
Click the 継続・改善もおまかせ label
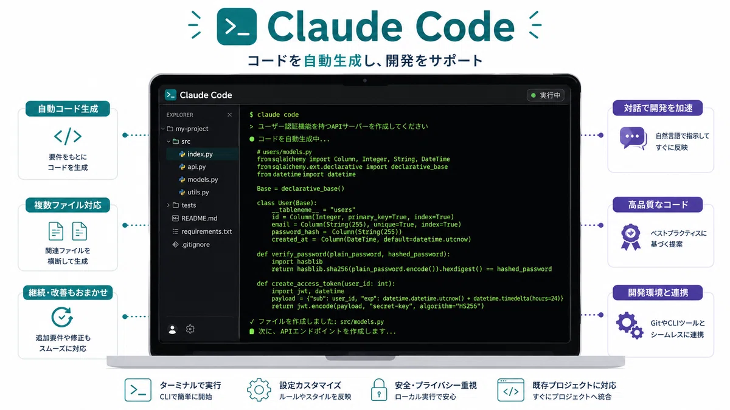(68, 293)
